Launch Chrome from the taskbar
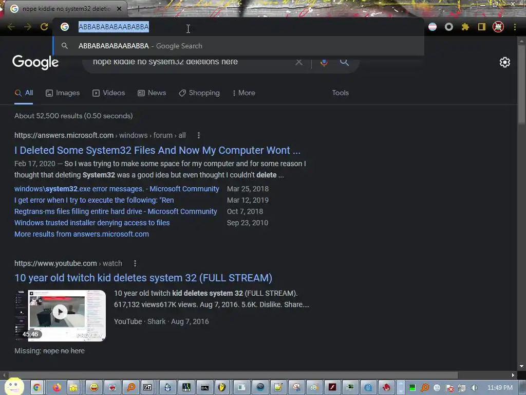This screenshot has height=395, width=526. pos(36,388)
